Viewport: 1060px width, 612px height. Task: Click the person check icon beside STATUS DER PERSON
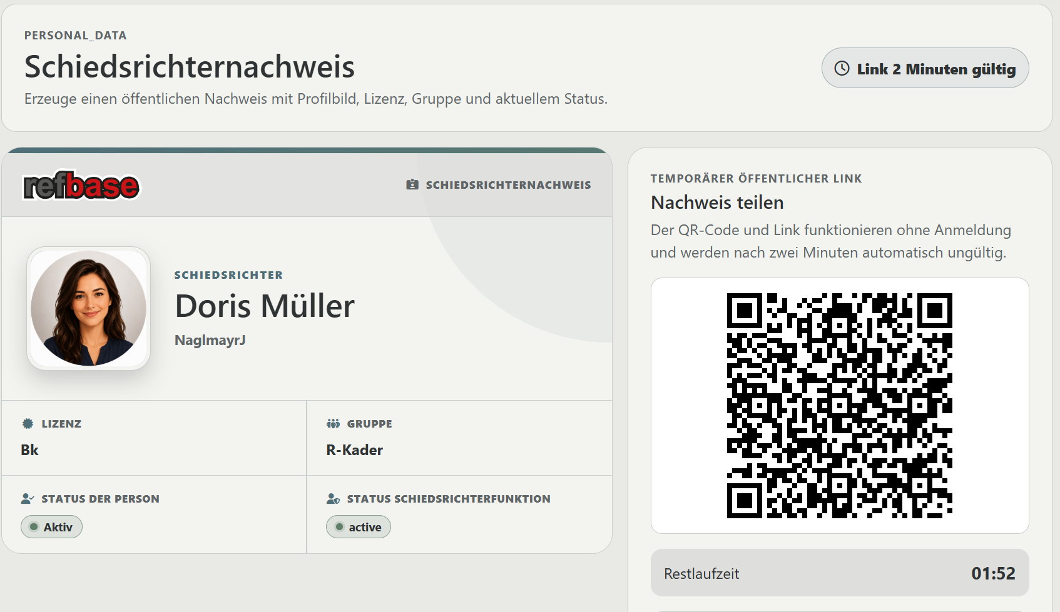click(28, 498)
